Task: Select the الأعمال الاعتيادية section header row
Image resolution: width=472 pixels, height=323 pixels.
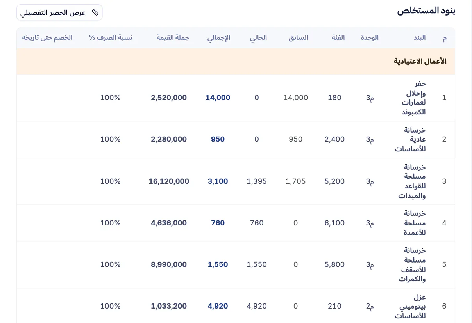Action: [x=236, y=61]
